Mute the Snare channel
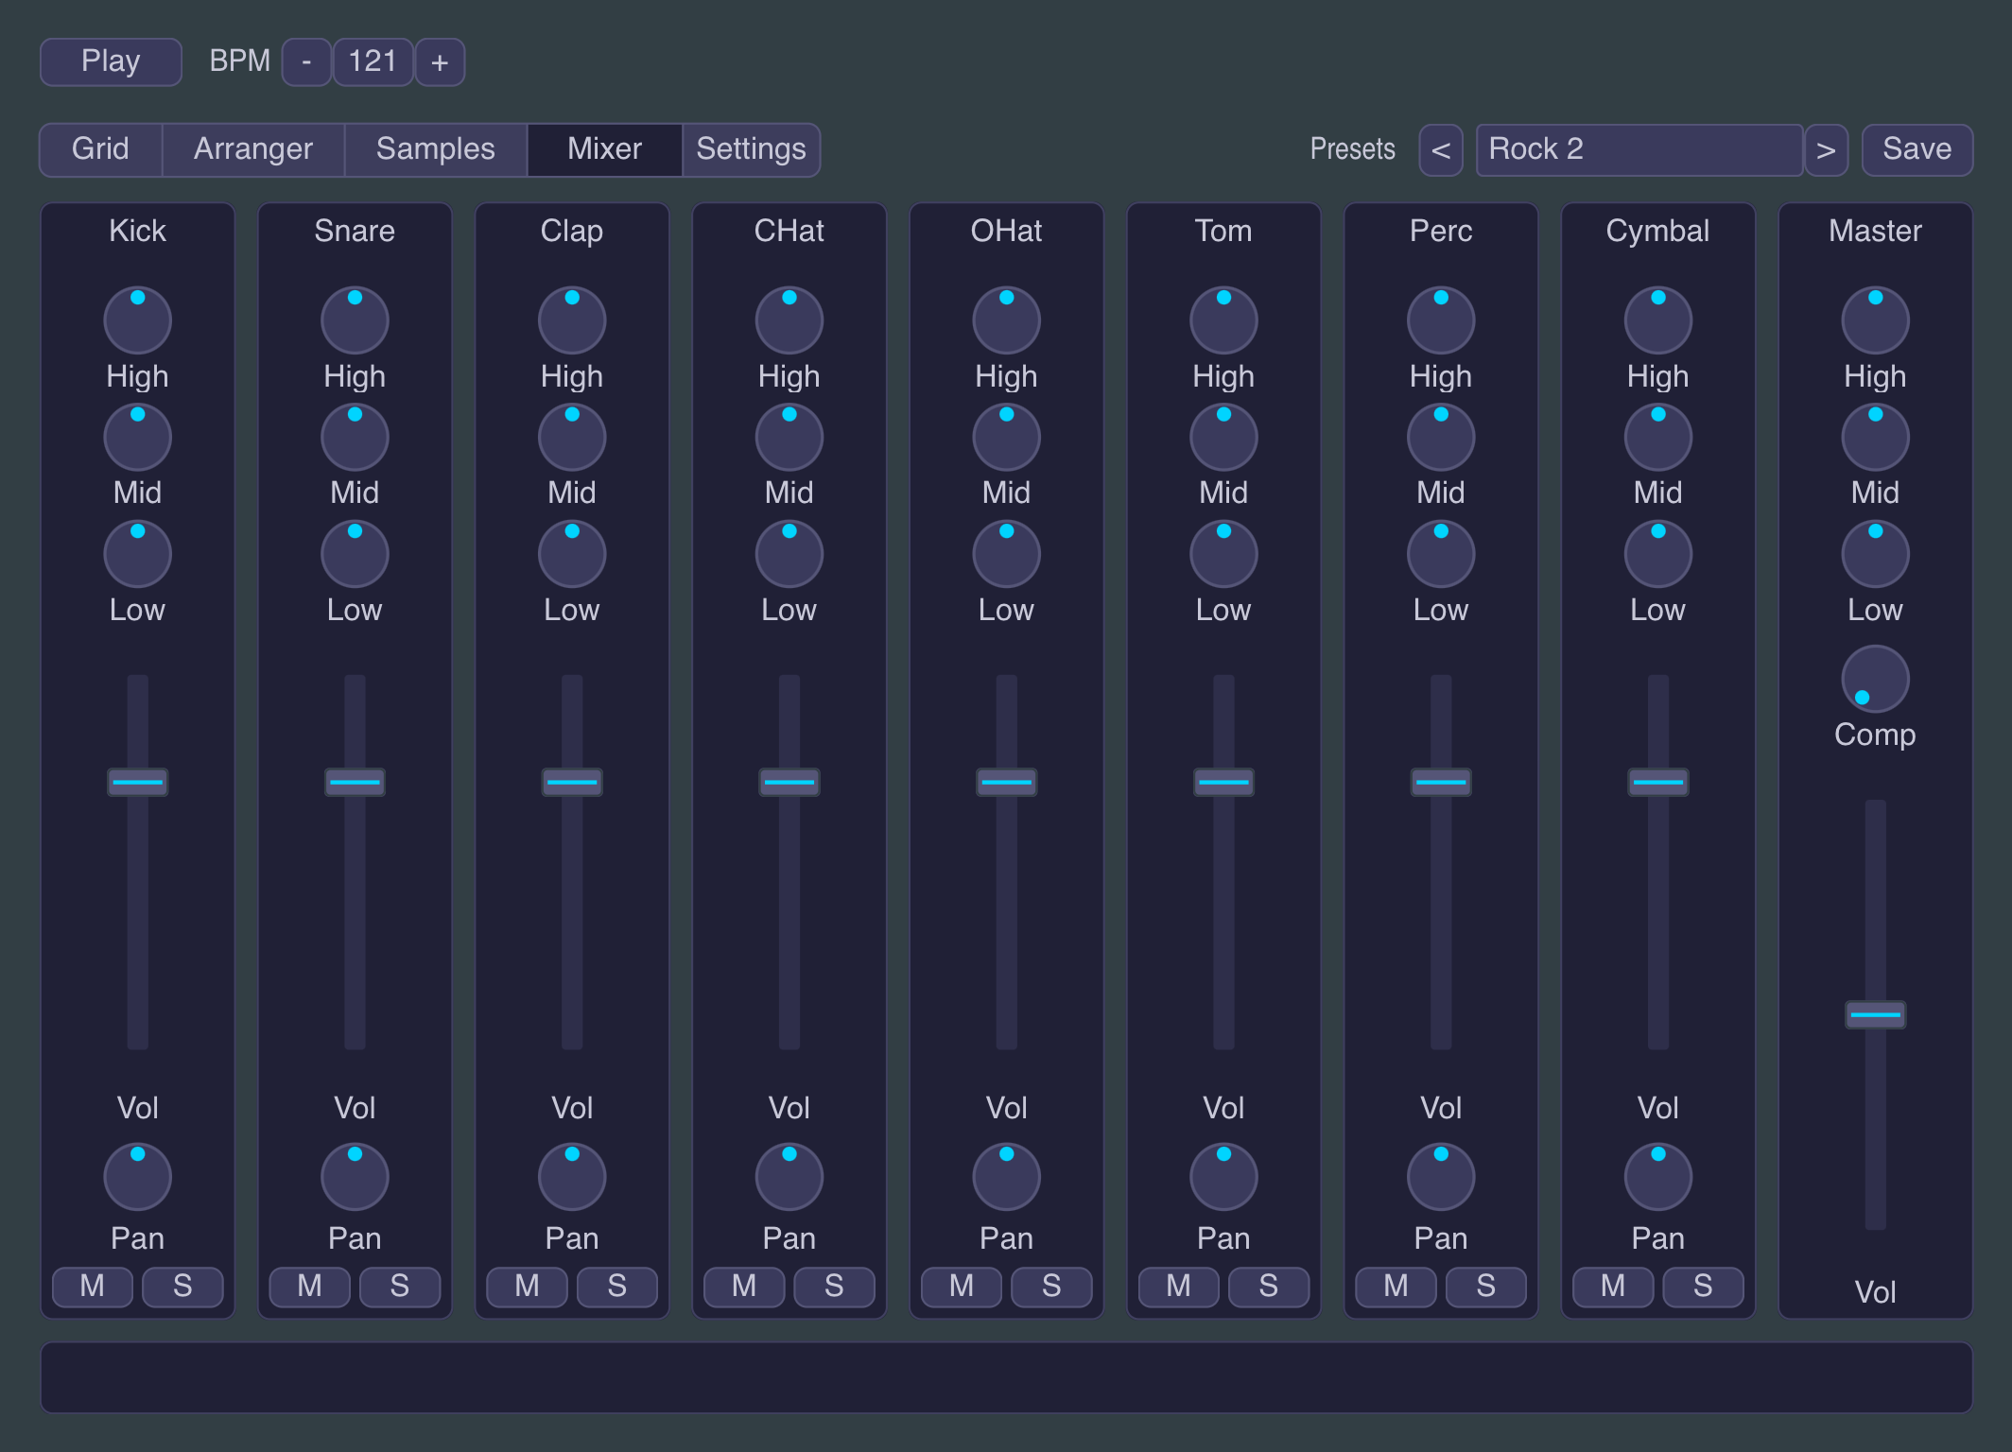The height and width of the screenshot is (1452, 2012). click(310, 1287)
